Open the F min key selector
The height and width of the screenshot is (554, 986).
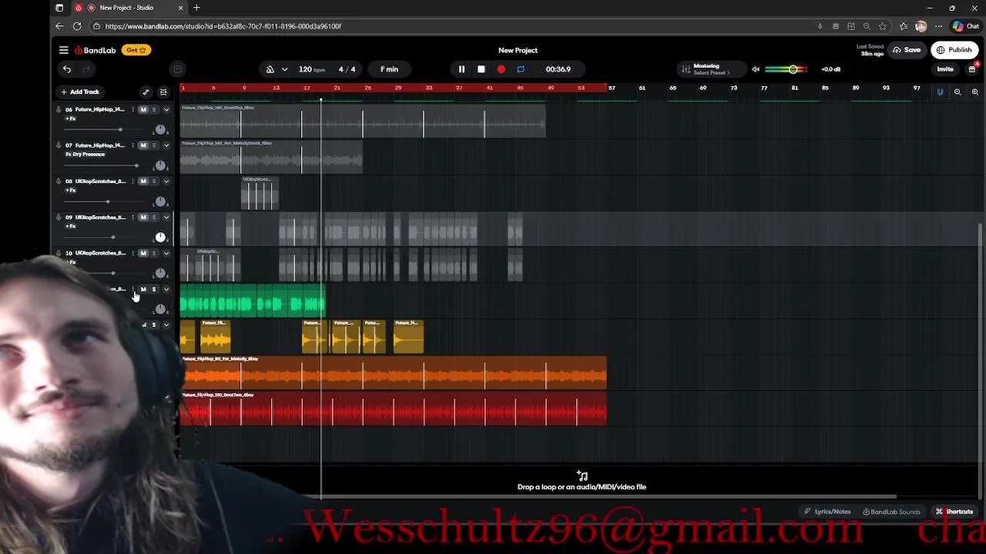(389, 69)
